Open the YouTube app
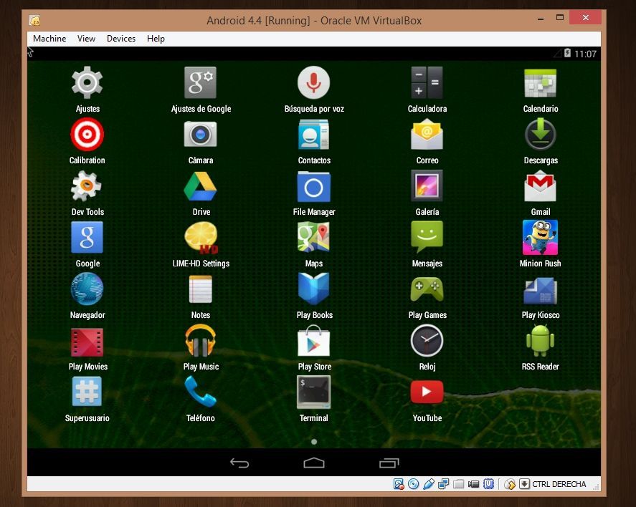The width and height of the screenshot is (636, 507). (x=427, y=392)
